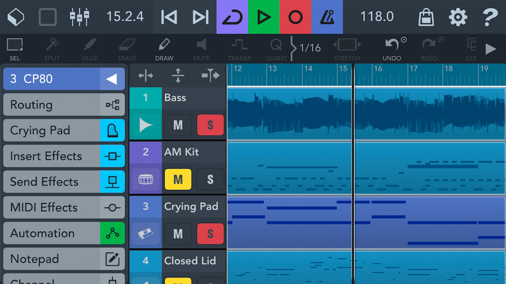Viewport: 506px width, 284px height.
Task: Toggle the metronome click icon
Action: 327,17
